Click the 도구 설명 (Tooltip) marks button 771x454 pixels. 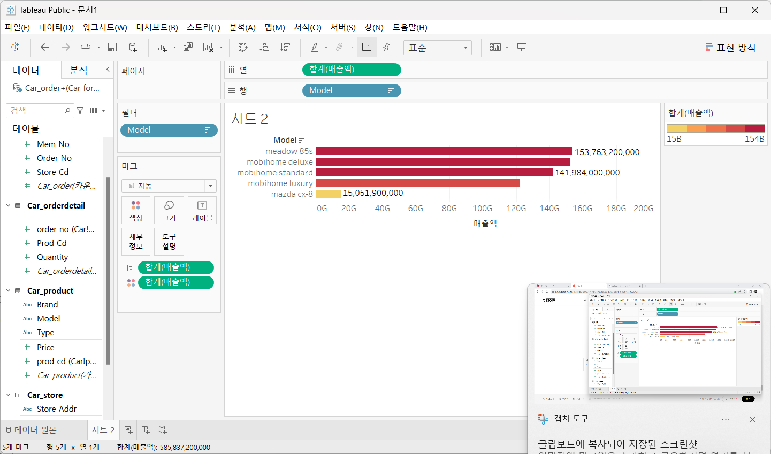169,242
